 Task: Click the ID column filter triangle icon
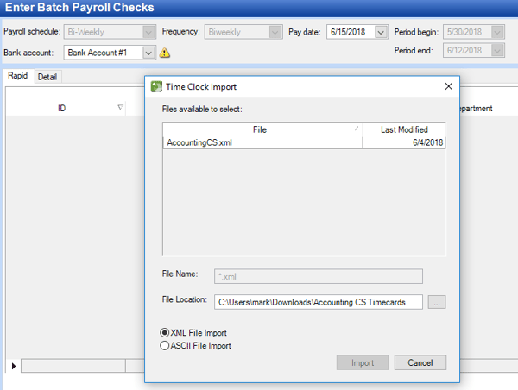click(120, 108)
